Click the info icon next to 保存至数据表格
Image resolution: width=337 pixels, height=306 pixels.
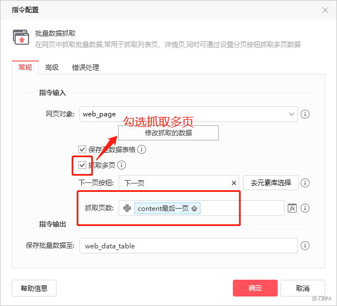point(142,149)
